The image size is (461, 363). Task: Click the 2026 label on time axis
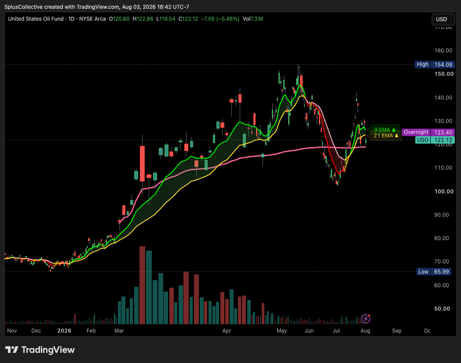64,330
